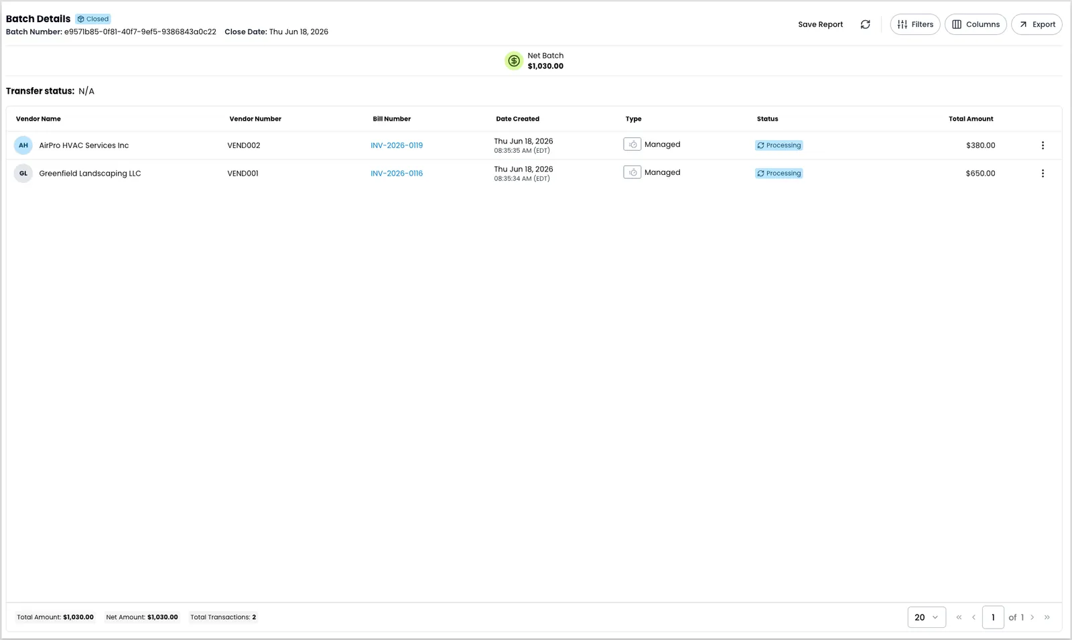
Task: Click the page number input field
Action: click(x=993, y=617)
